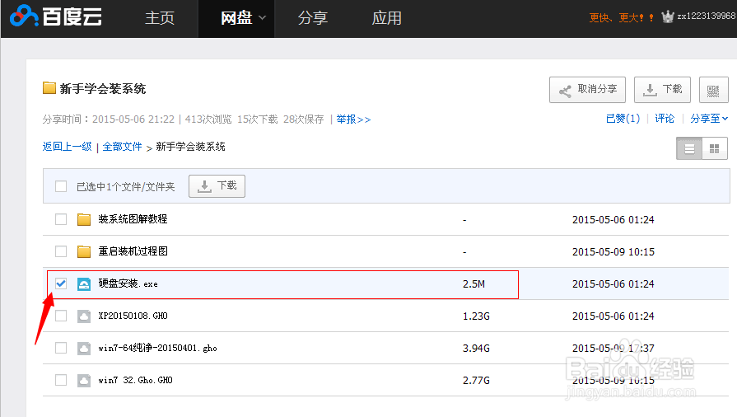Viewport: 737px width, 417px height.
Task: Open the 评论 comments link
Action: point(665,119)
